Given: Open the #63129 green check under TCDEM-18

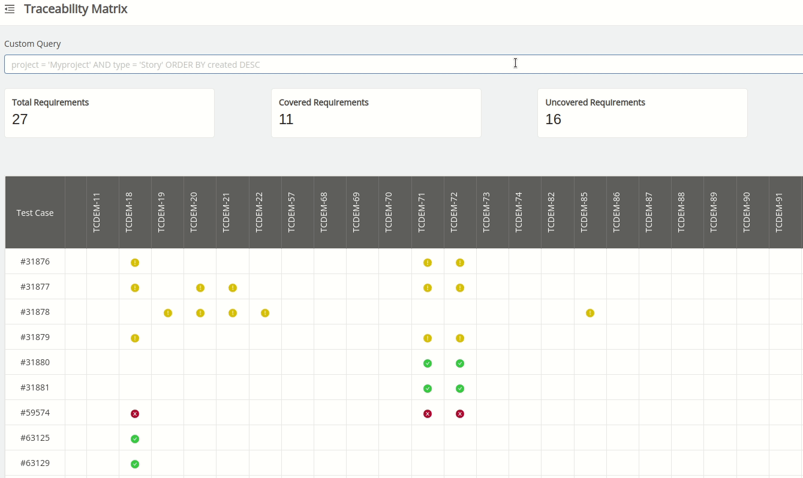Looking at the screenshot, I should tap(135, 464).
